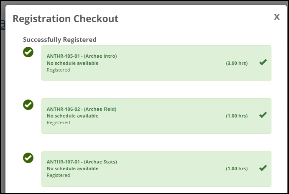The height and width of the screenshot is (194, 289).
Task: Click "No schedule available" under ANTHR-105-01
Action: click(72, 63)
